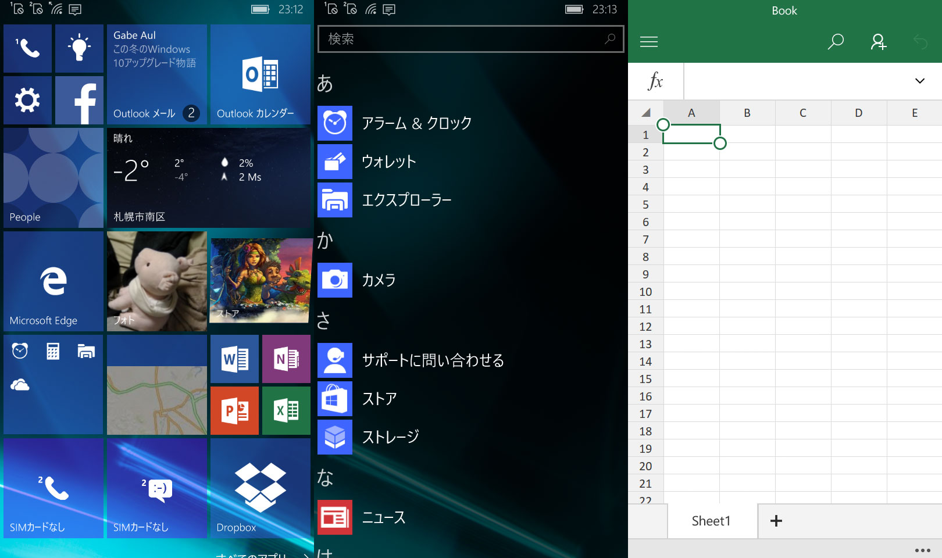The width and height of the screenshot is (942, 558).
Task: Open Find search in Excel
Action: click(x=836, y=42)
